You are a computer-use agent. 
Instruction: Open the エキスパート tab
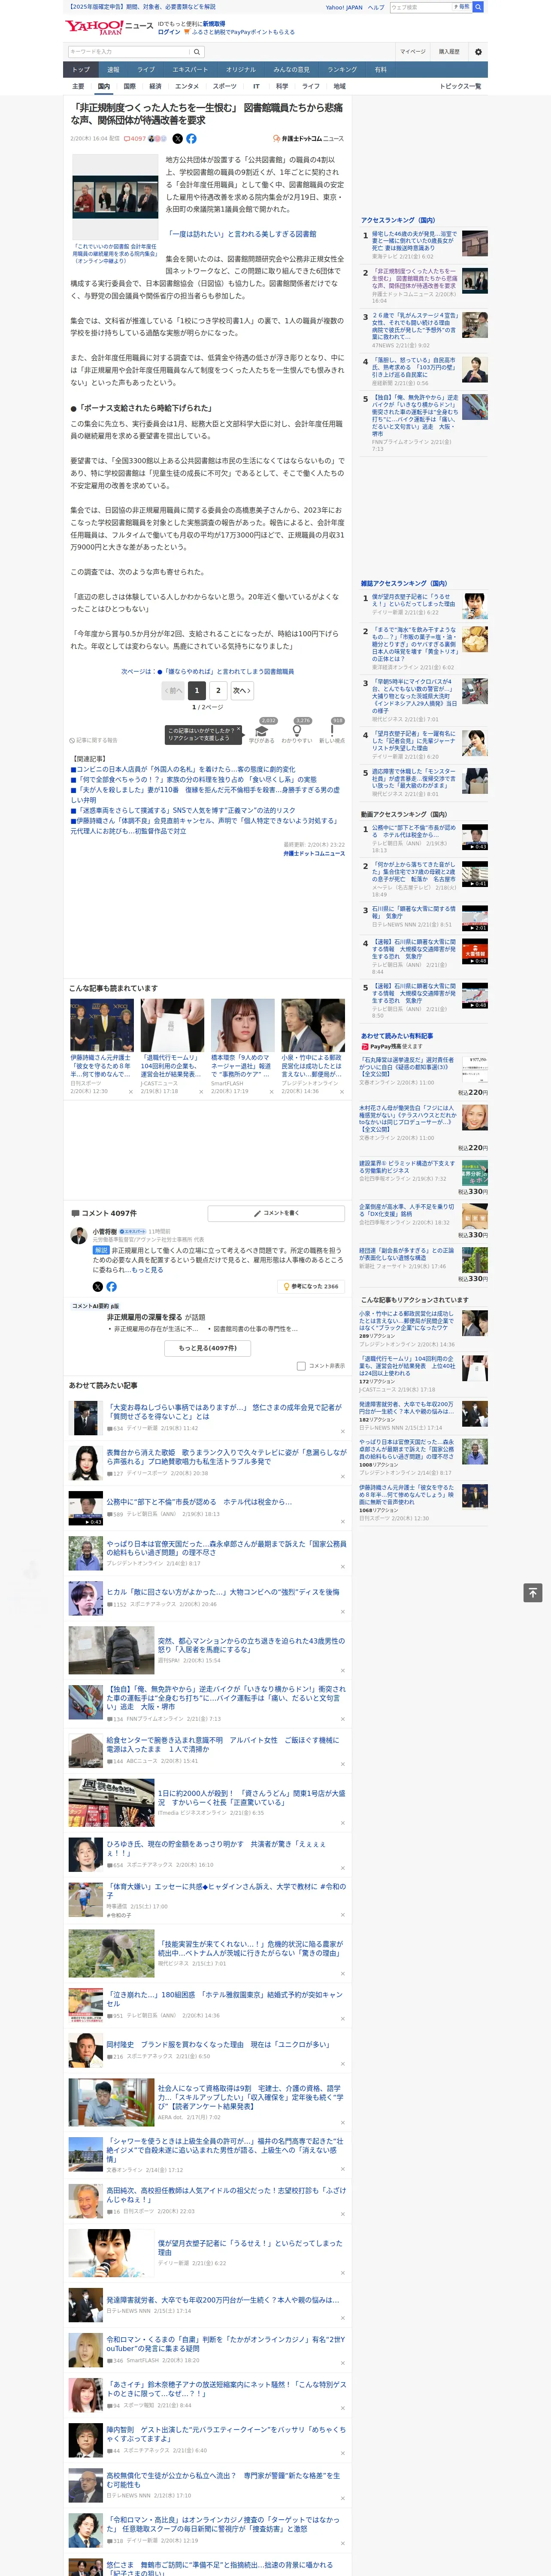click(x=190, y=69)
